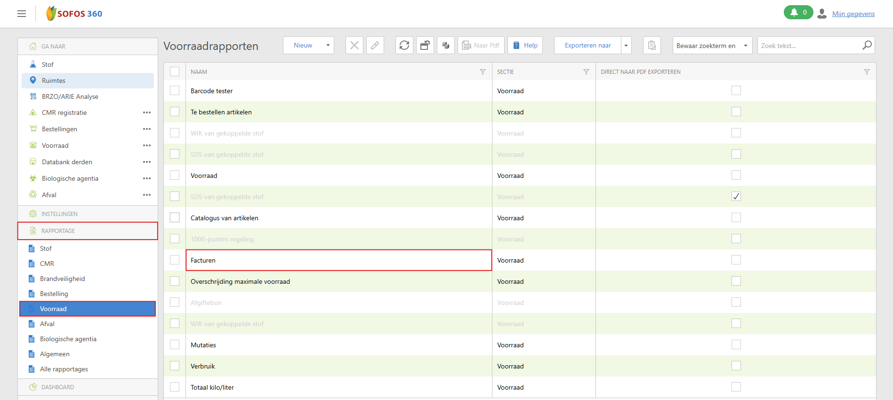Screen dimensions: 893x400
Task: Open the hamburger menu
Action: (x=22, y=14)
